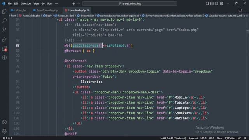Screen dimensions: 249x140
Task: Click the @endforeach directive
Action: [x=75, y=61]
